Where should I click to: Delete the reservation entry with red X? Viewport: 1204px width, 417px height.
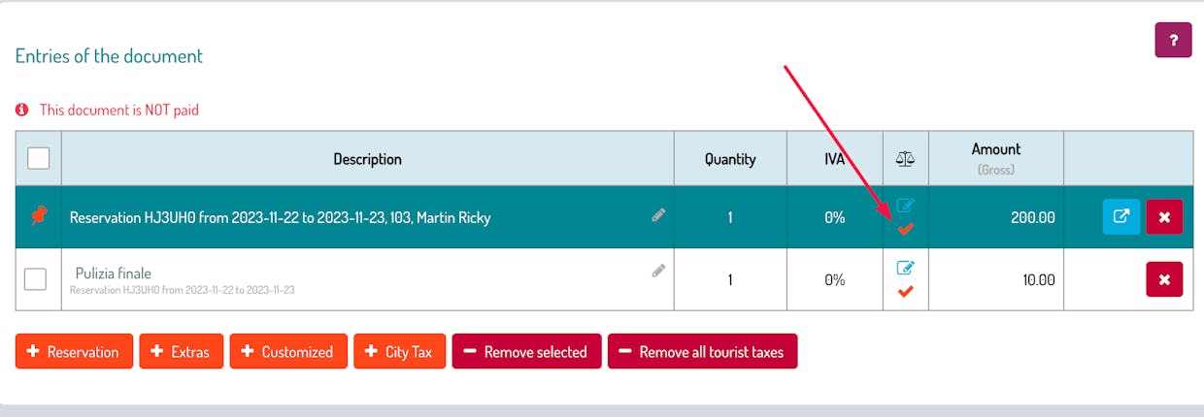(1164, 216)
